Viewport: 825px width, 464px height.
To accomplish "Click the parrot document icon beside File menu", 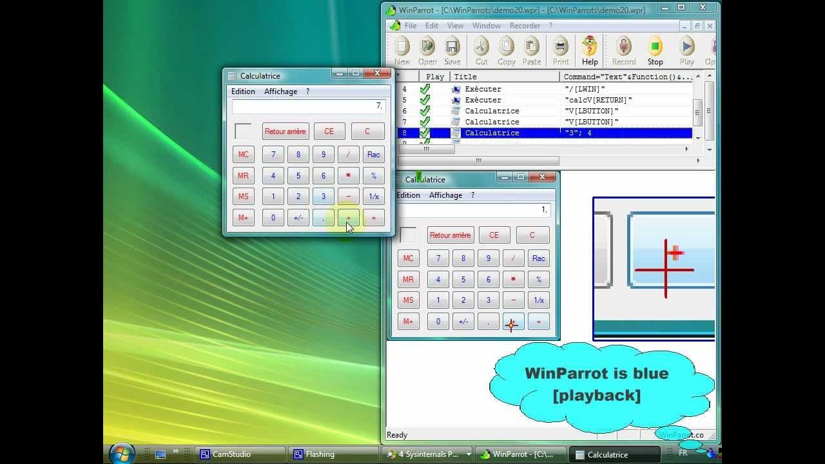I will coord(394,26).
